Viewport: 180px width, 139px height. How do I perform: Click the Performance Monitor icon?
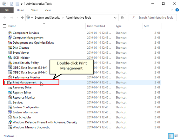(x=10, y=77)
